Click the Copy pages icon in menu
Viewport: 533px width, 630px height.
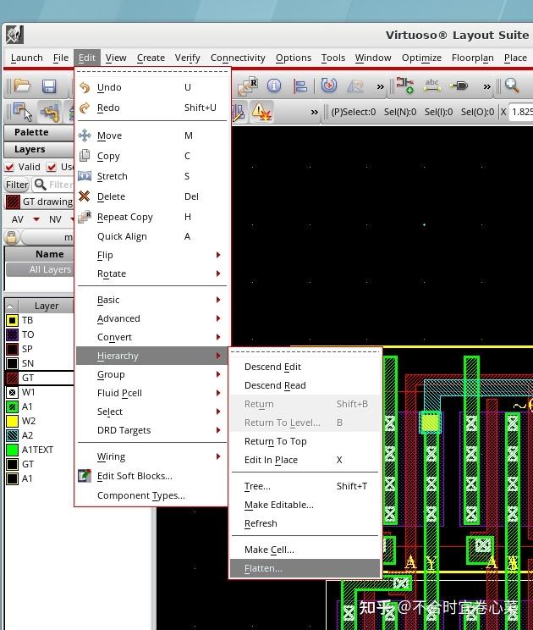(85, 156)
